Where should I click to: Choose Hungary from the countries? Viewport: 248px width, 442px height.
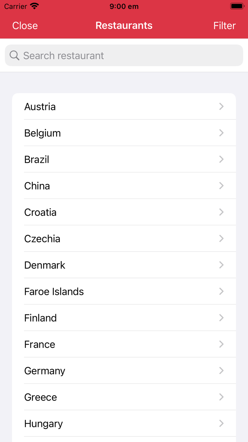click(x=43, y=424)
